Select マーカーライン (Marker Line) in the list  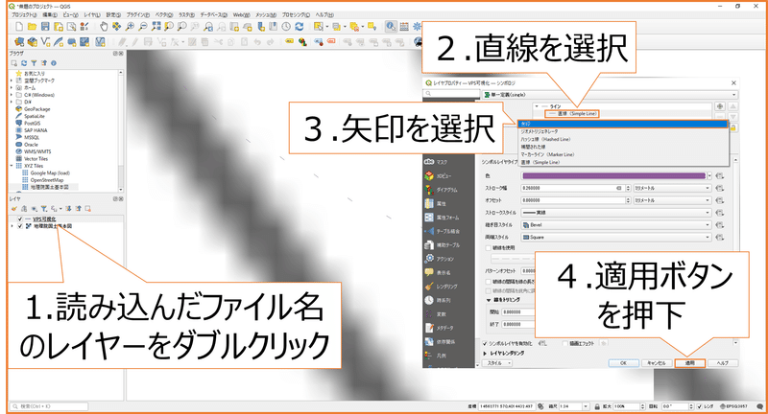coord(623,154)
